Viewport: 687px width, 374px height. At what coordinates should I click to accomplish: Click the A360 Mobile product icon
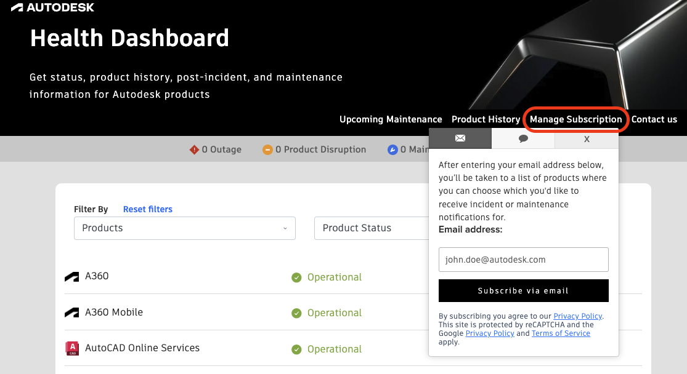[72, 312]
